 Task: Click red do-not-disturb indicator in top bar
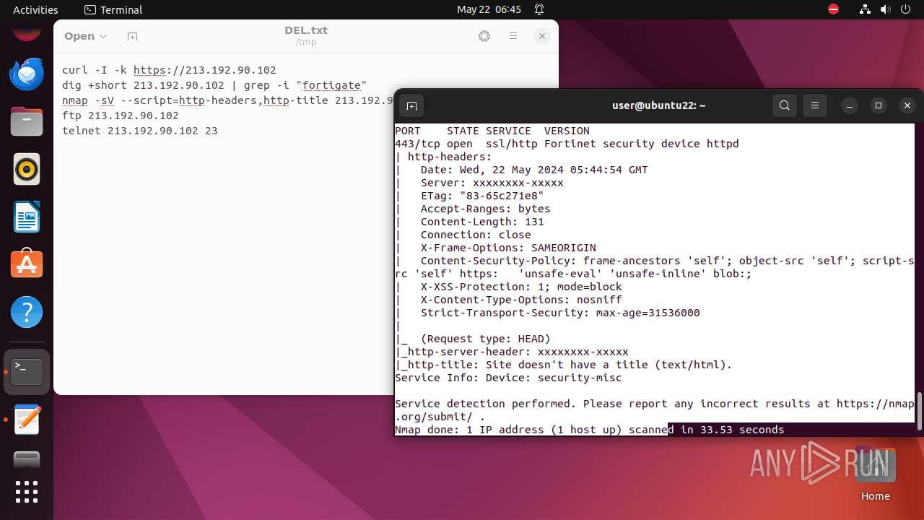pyautogui.click(x=834, y=9)
